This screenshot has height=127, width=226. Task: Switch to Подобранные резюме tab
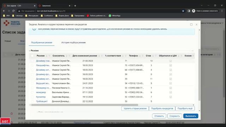pyautogui.click(x=42, y=42)
